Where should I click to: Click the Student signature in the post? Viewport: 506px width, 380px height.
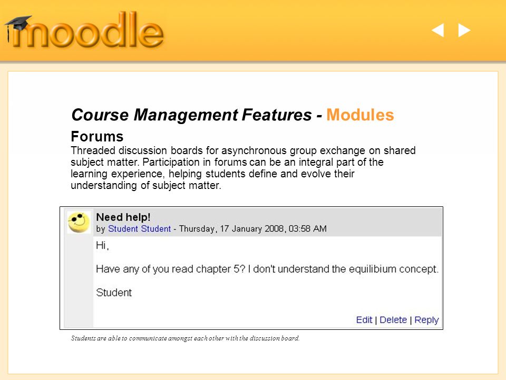114,292
